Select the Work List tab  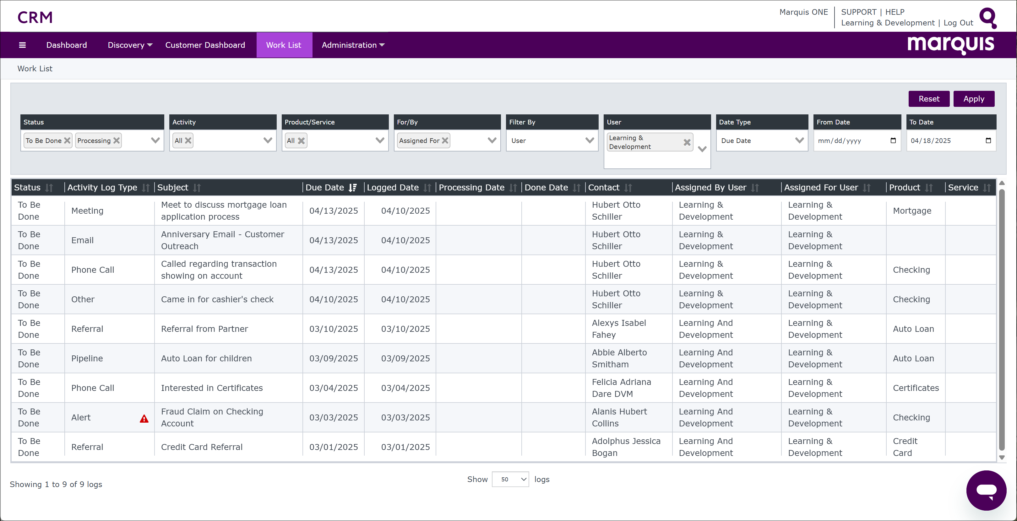(x=284, y=45)
